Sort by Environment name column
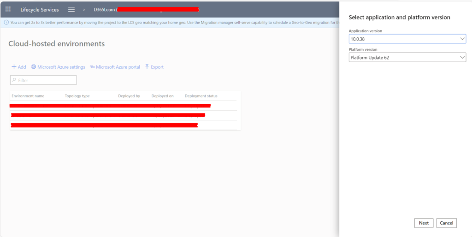 tap(28, 96)
